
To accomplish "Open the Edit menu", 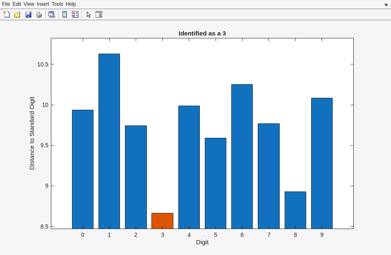I will 17,4.
